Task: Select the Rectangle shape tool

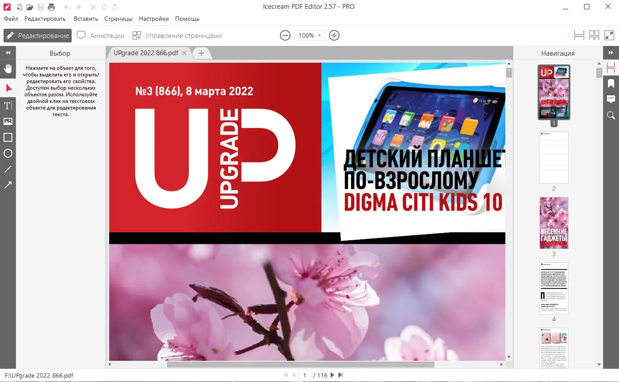Action: pos(8,137)
